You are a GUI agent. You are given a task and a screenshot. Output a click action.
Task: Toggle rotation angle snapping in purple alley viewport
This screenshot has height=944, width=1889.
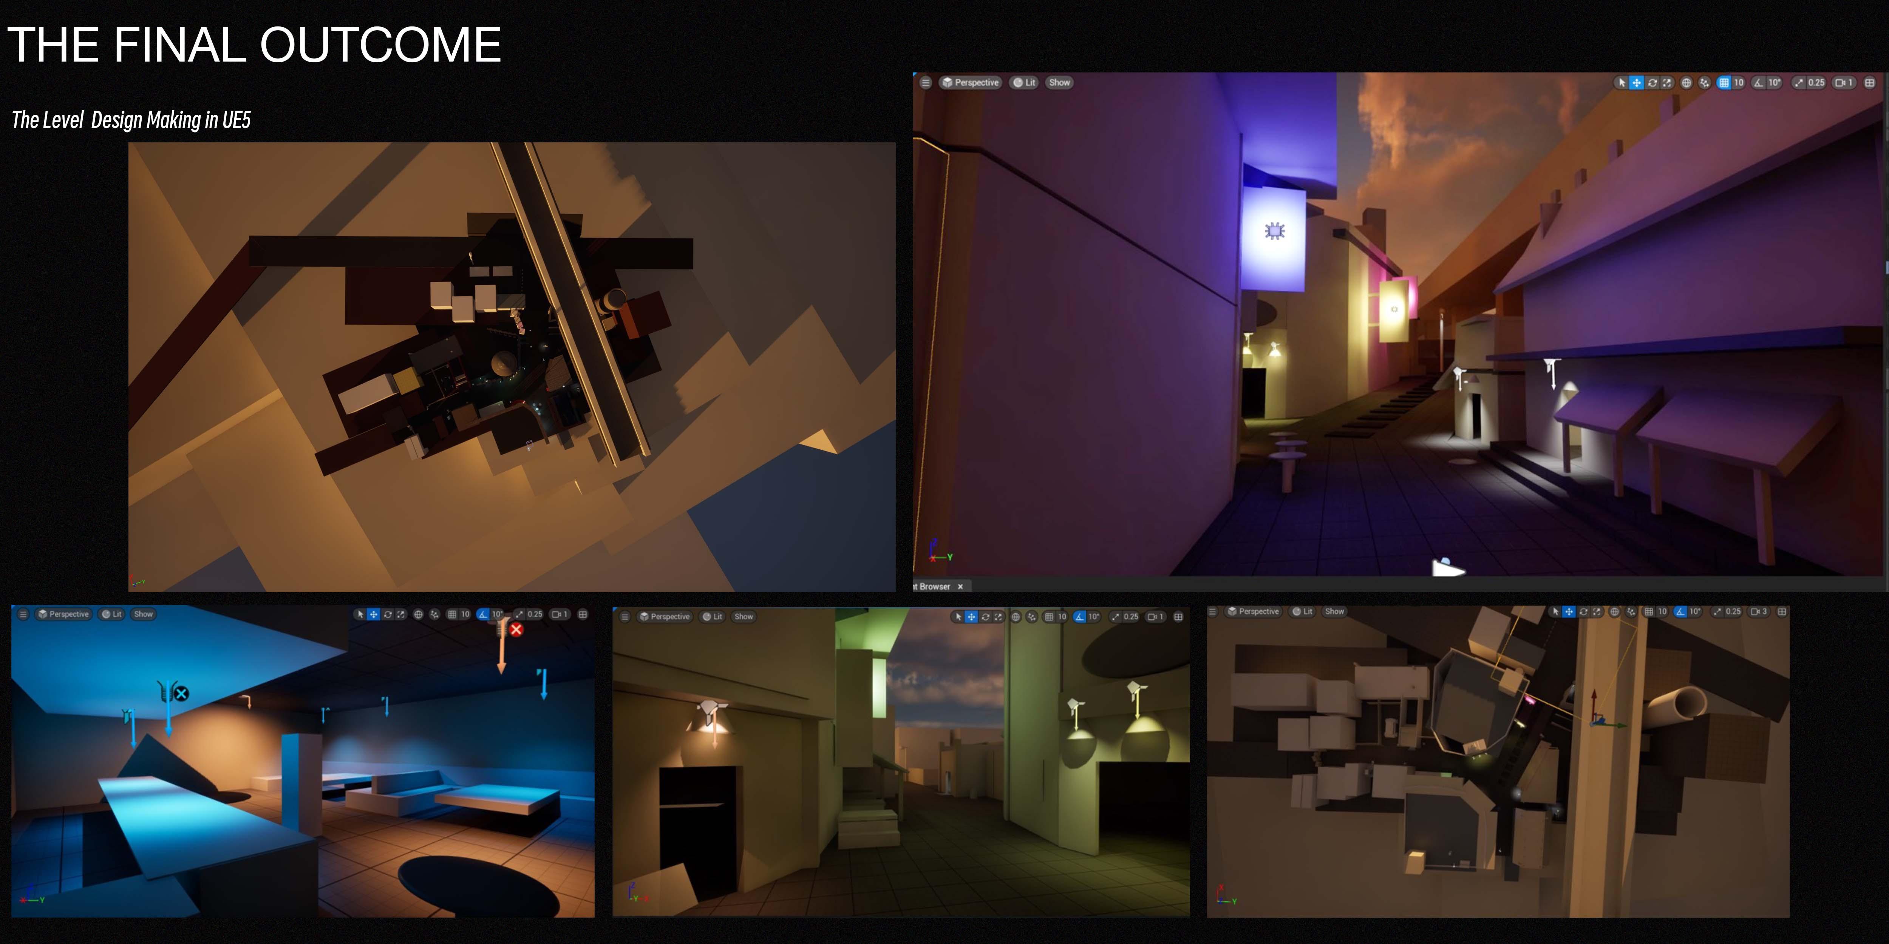(1759, 83)
